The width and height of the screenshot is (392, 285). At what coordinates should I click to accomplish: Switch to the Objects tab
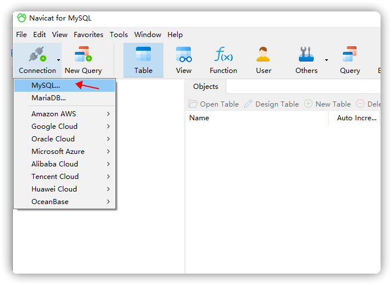pyautogui.click(x=206, y=87)
